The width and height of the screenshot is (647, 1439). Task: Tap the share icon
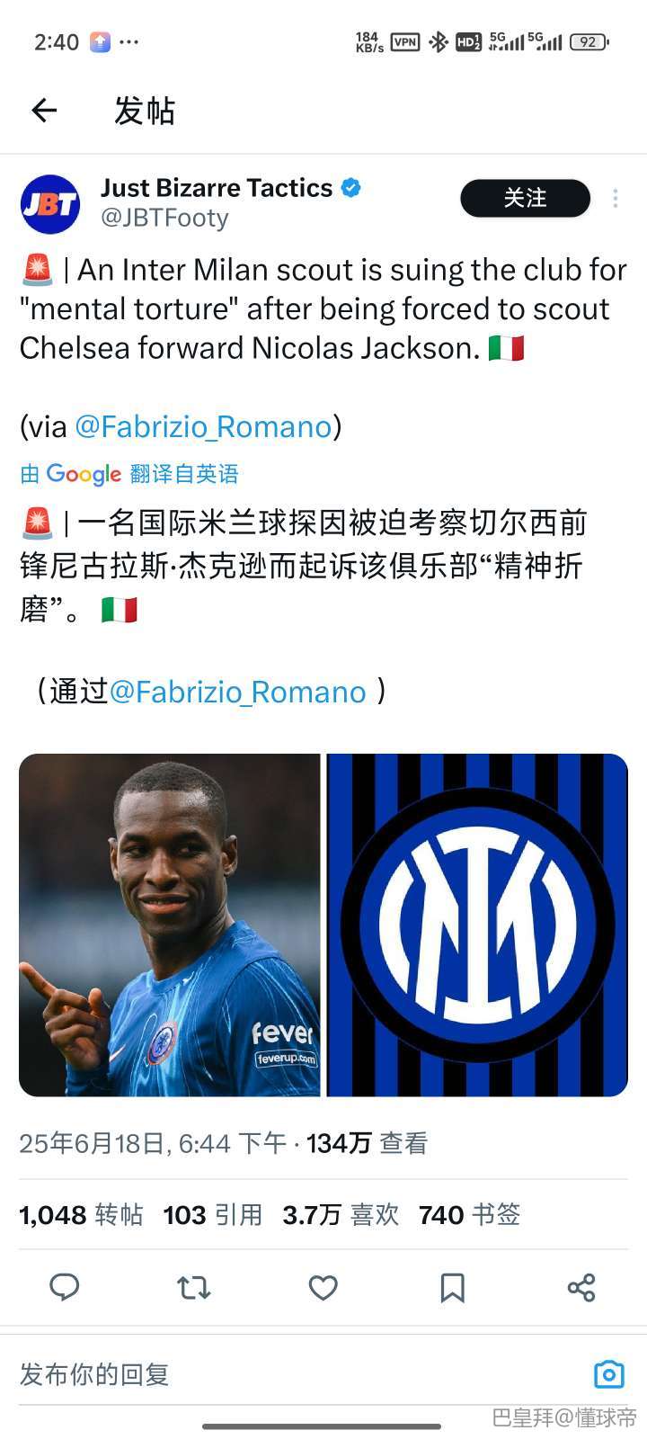coord(581,1288)
